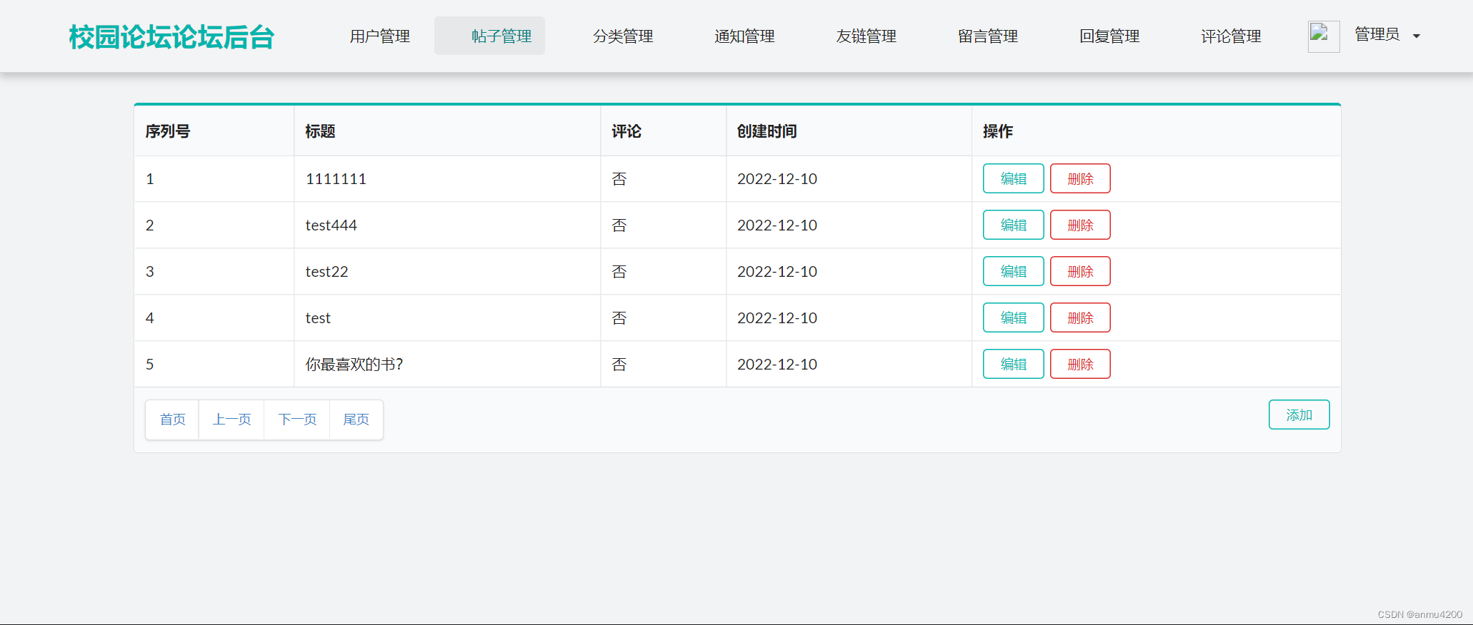Edit the test22 post

pos(1013,271)
